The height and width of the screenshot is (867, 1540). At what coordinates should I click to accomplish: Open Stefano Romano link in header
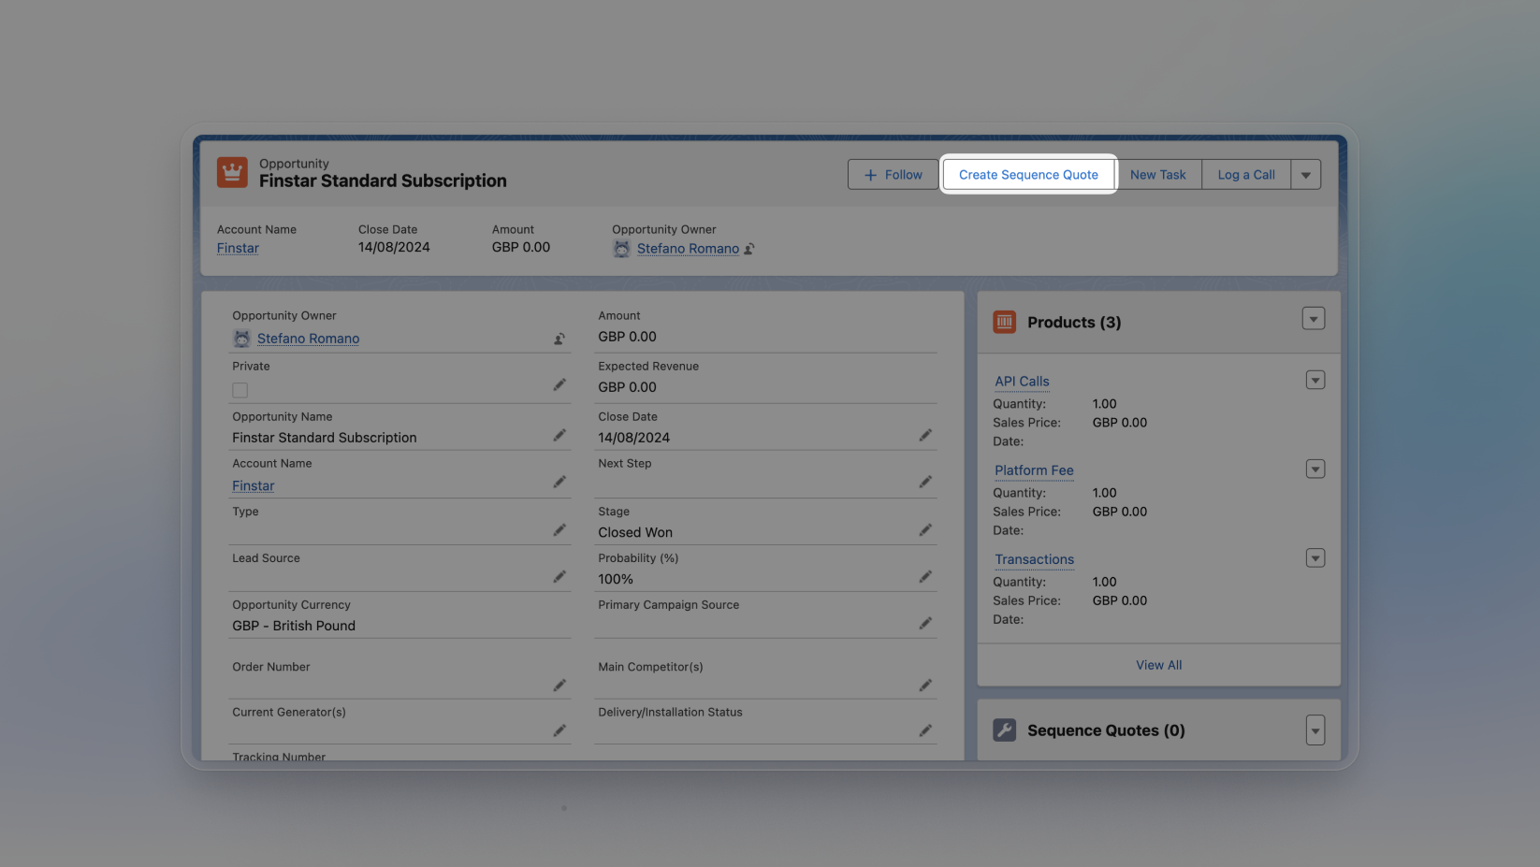click(x=688, y=249)
